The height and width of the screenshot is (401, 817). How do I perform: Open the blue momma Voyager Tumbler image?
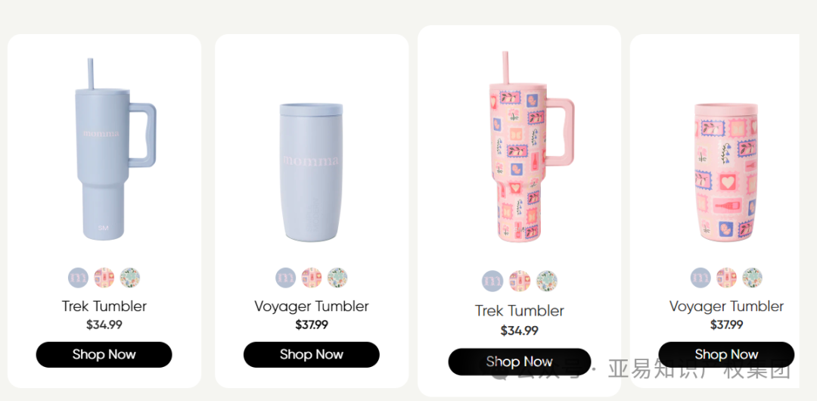coord(312,173)
